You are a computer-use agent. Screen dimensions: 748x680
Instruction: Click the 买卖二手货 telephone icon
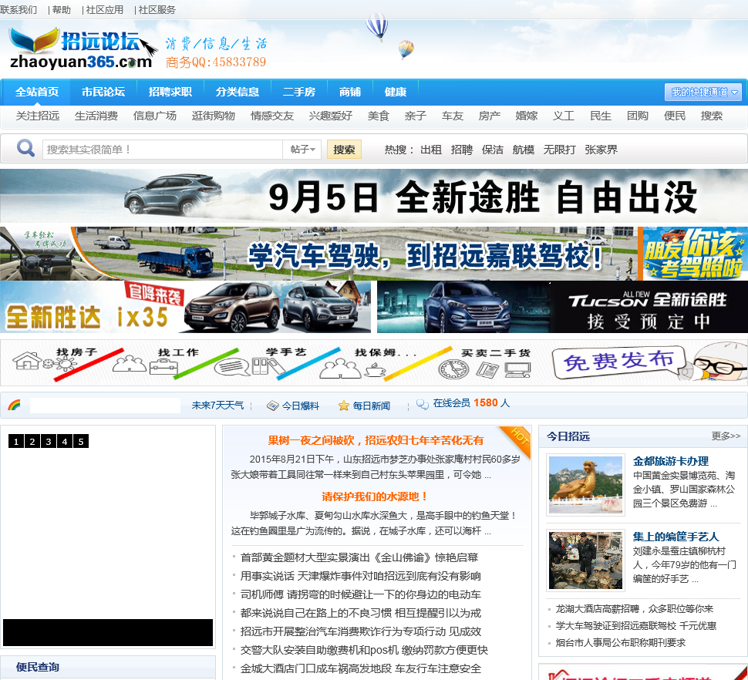coord(487,370)
